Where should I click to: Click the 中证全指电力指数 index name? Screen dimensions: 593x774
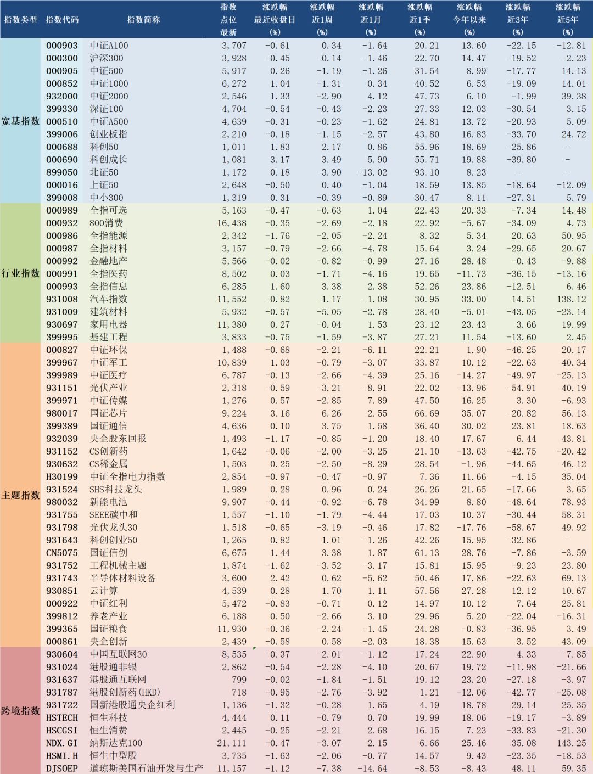[x=127, y=476]
